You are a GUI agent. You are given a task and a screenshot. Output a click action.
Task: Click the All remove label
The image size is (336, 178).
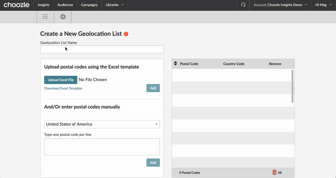click(280, 173)
